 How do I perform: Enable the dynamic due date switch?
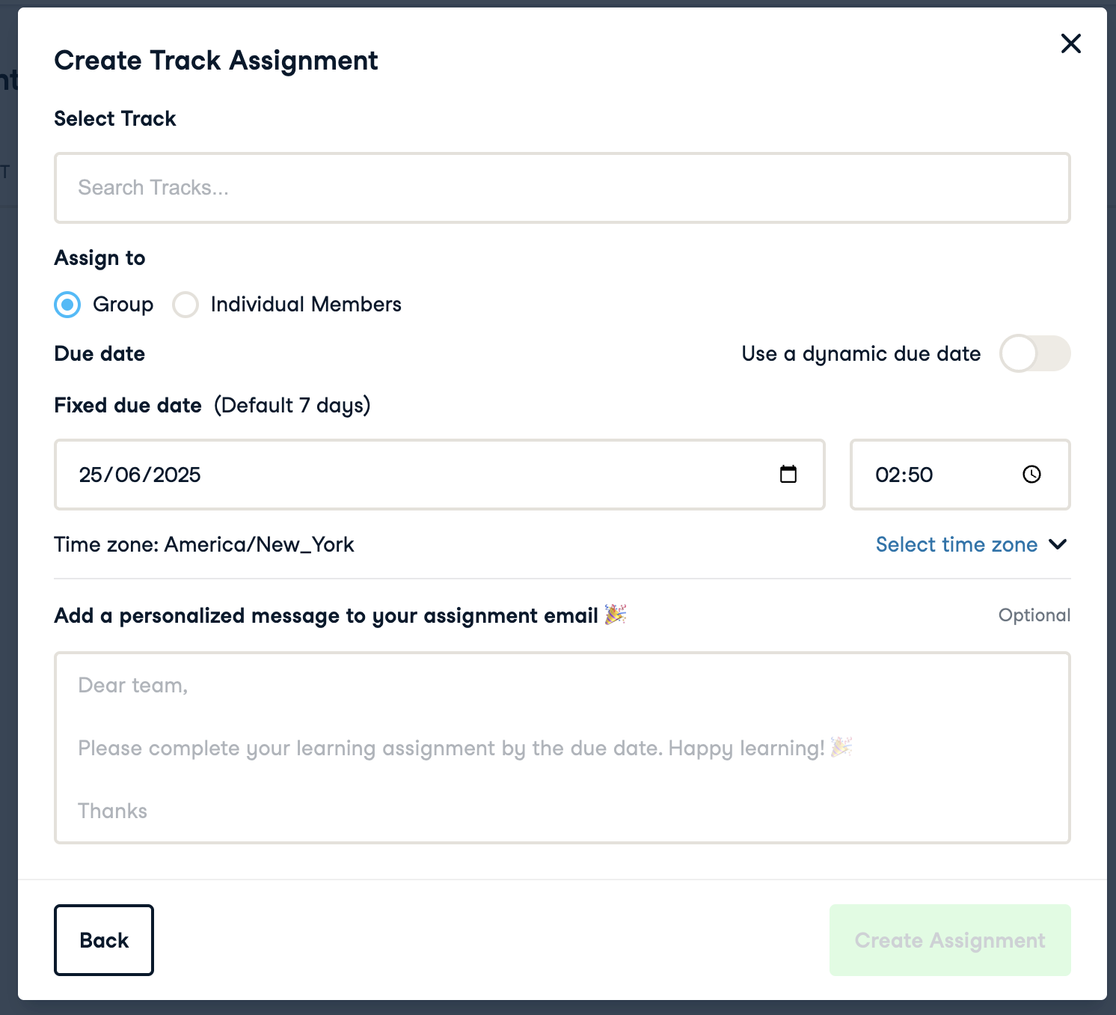pos(1034,353)
